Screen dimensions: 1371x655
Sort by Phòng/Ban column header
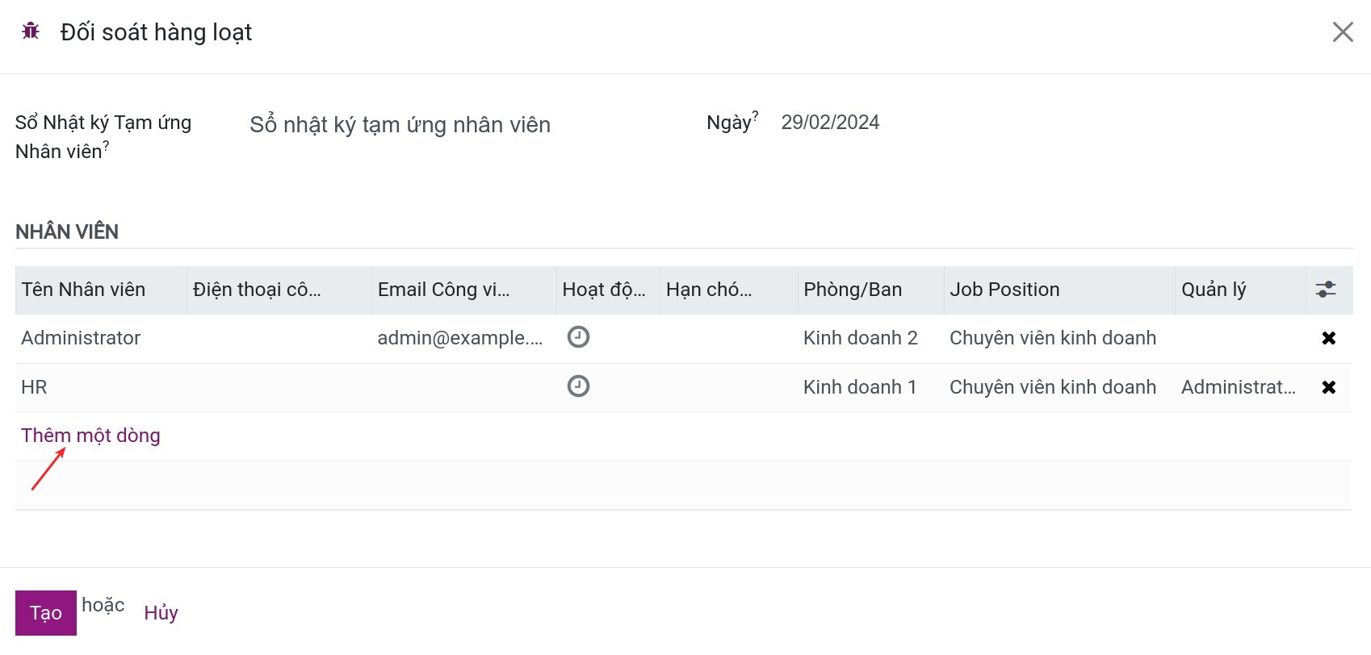tap(870, 290)
